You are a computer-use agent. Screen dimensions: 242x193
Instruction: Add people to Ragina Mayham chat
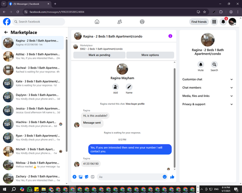pyautogui.click(x=115, y=87)
